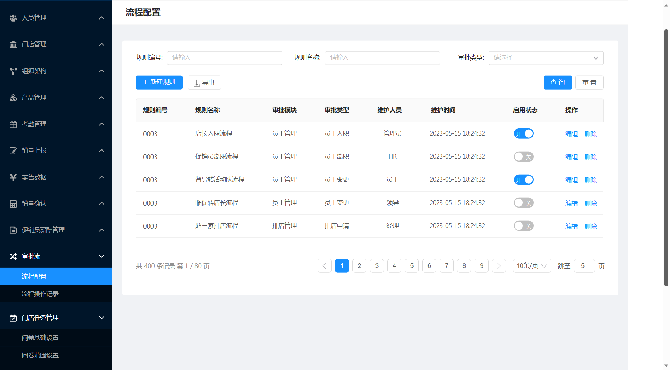
Task: Expand 考勤管理 menu chevron
Action: point(102,124)
